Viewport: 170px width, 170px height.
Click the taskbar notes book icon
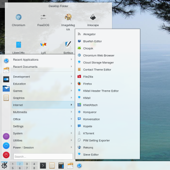click(x=52, y=166)
